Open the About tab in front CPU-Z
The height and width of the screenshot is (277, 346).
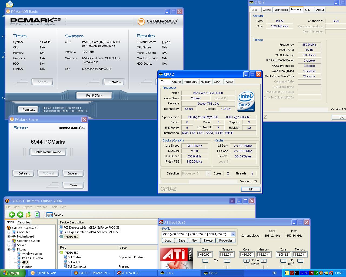tap(229, 82)
